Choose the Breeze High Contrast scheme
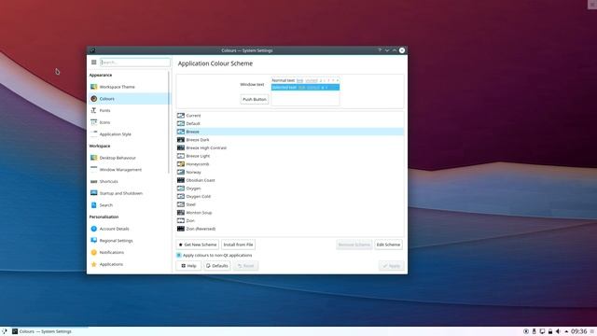The height and width of the screenshot is (336, 597). 290,147
